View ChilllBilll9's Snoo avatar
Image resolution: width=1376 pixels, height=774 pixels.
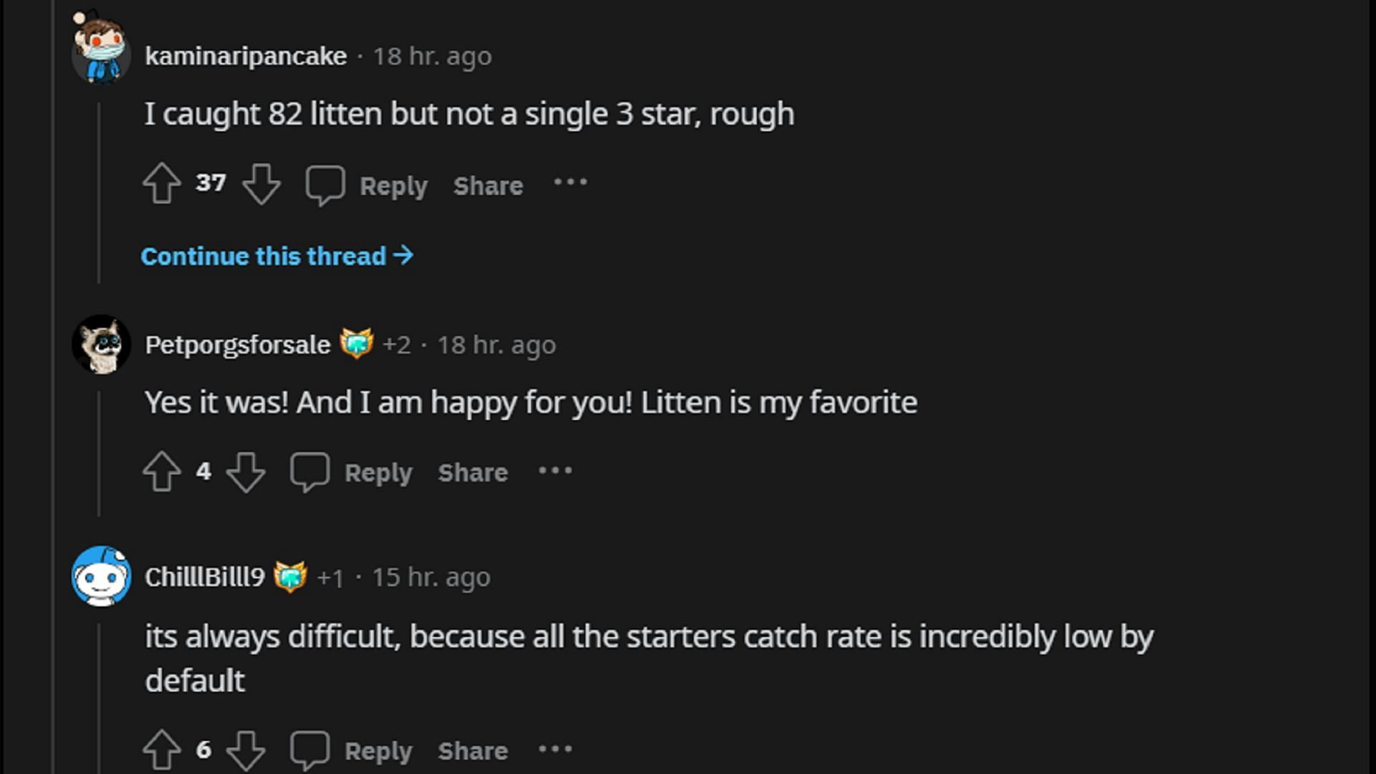click(101, 576)
